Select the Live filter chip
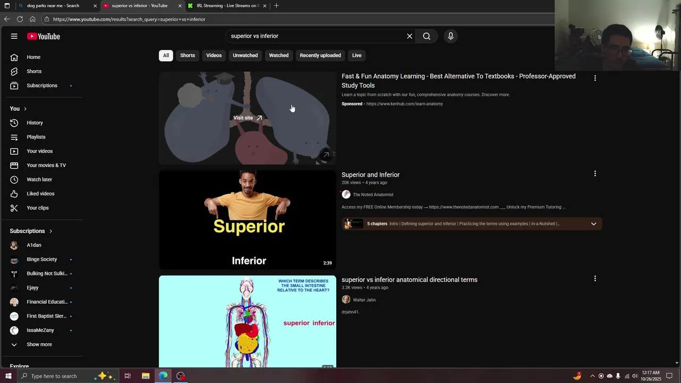 pos(356,55)
